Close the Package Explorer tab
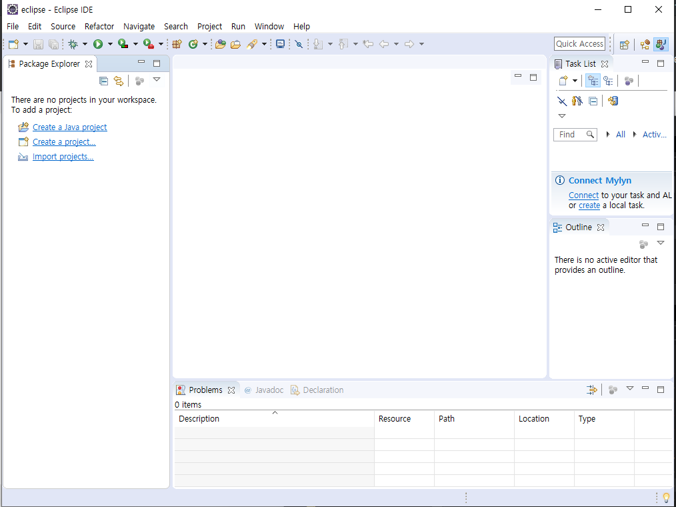This screenshot has height=507, width=676. [89, 64]
